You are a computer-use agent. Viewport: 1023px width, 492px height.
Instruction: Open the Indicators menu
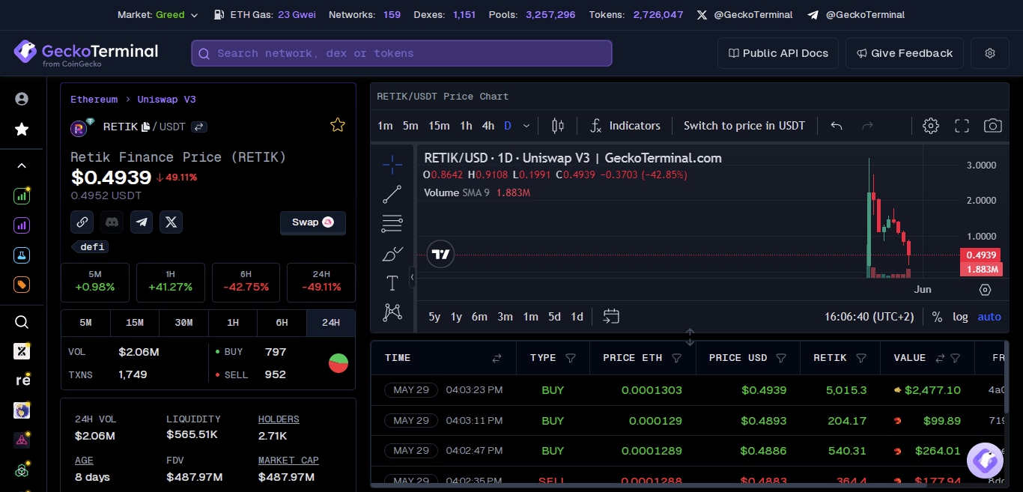[625, 126]
